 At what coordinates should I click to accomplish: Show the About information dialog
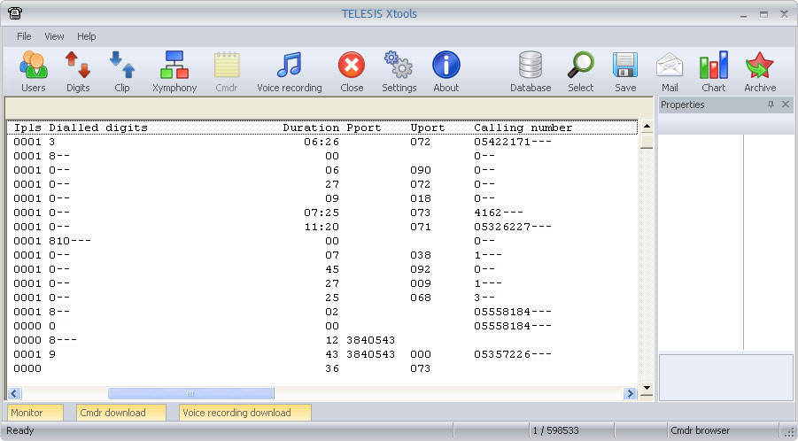[445, 71]
